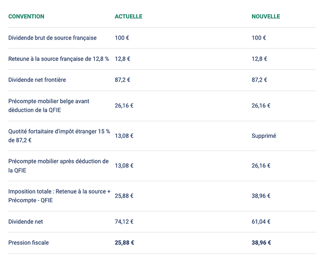
Task: Click the bold 25,88 € pression fiscale value
Action: point(124,243)
